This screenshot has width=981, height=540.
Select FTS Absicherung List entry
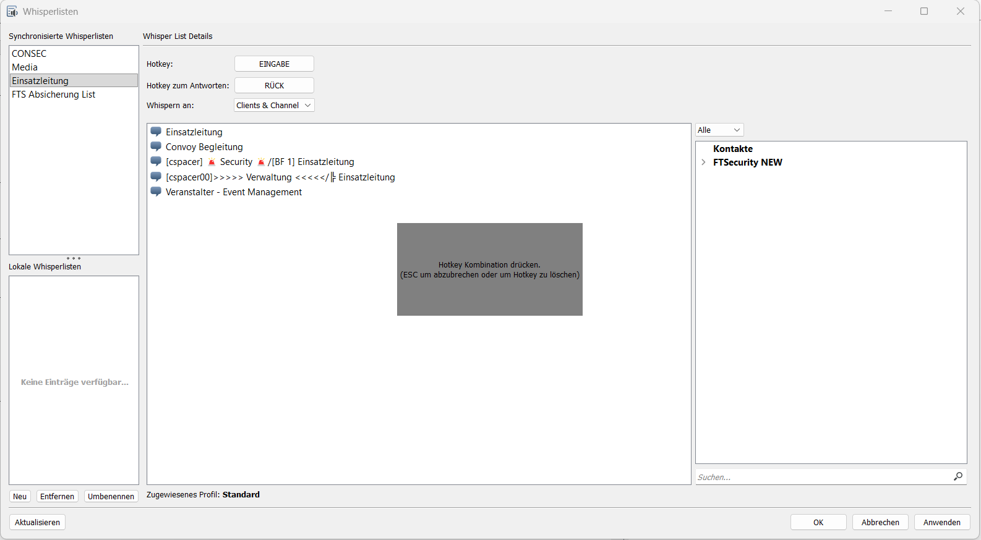[x=53, y=95]
